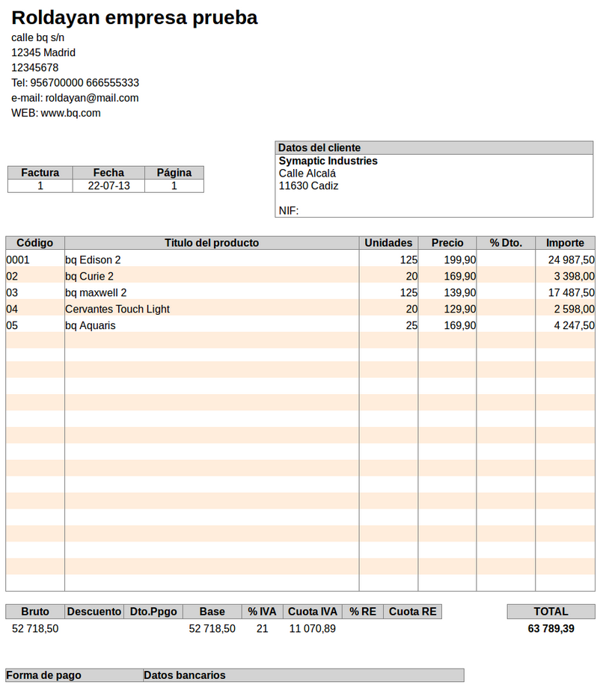This screenshot has width=597, height=691.
Task: Click the Factura column header
Action: tap(40, 173)
